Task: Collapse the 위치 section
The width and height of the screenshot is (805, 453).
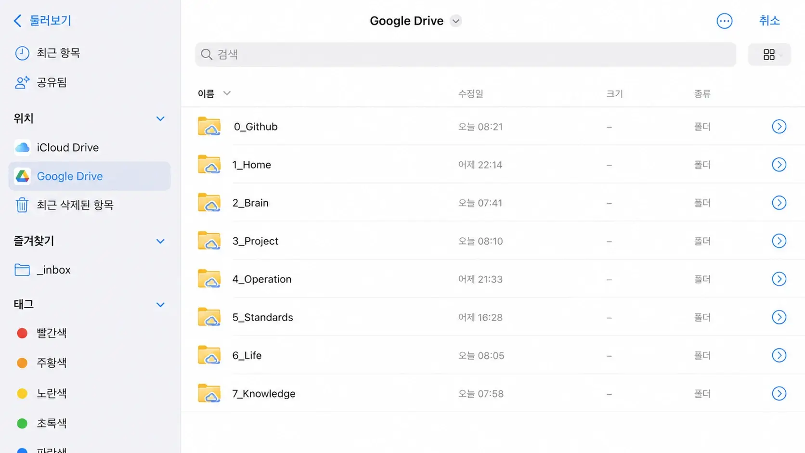Action: click(x=160, y=118)
